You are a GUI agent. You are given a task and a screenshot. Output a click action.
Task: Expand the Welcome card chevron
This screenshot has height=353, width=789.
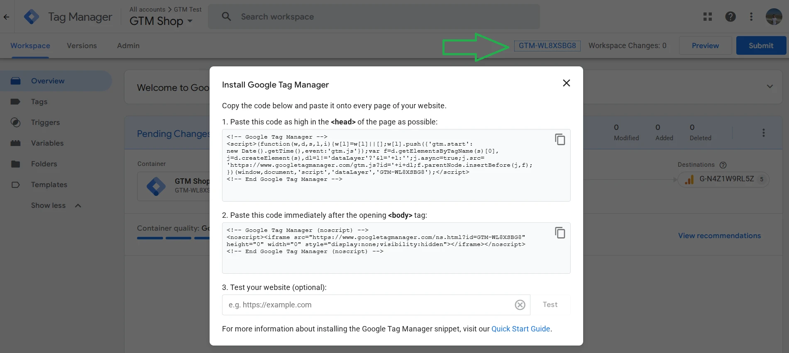point(770,87)
